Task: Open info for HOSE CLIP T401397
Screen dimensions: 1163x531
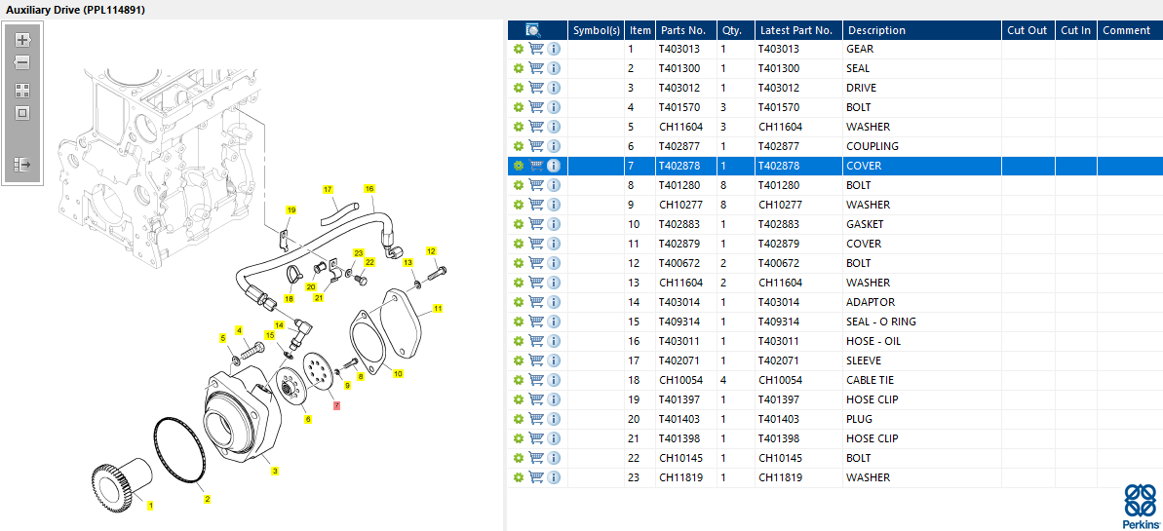Action: [554, 399]
